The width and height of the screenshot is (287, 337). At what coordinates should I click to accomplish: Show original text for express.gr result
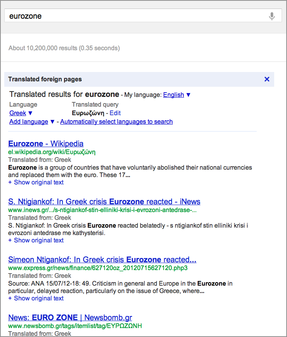click(36, 298)
